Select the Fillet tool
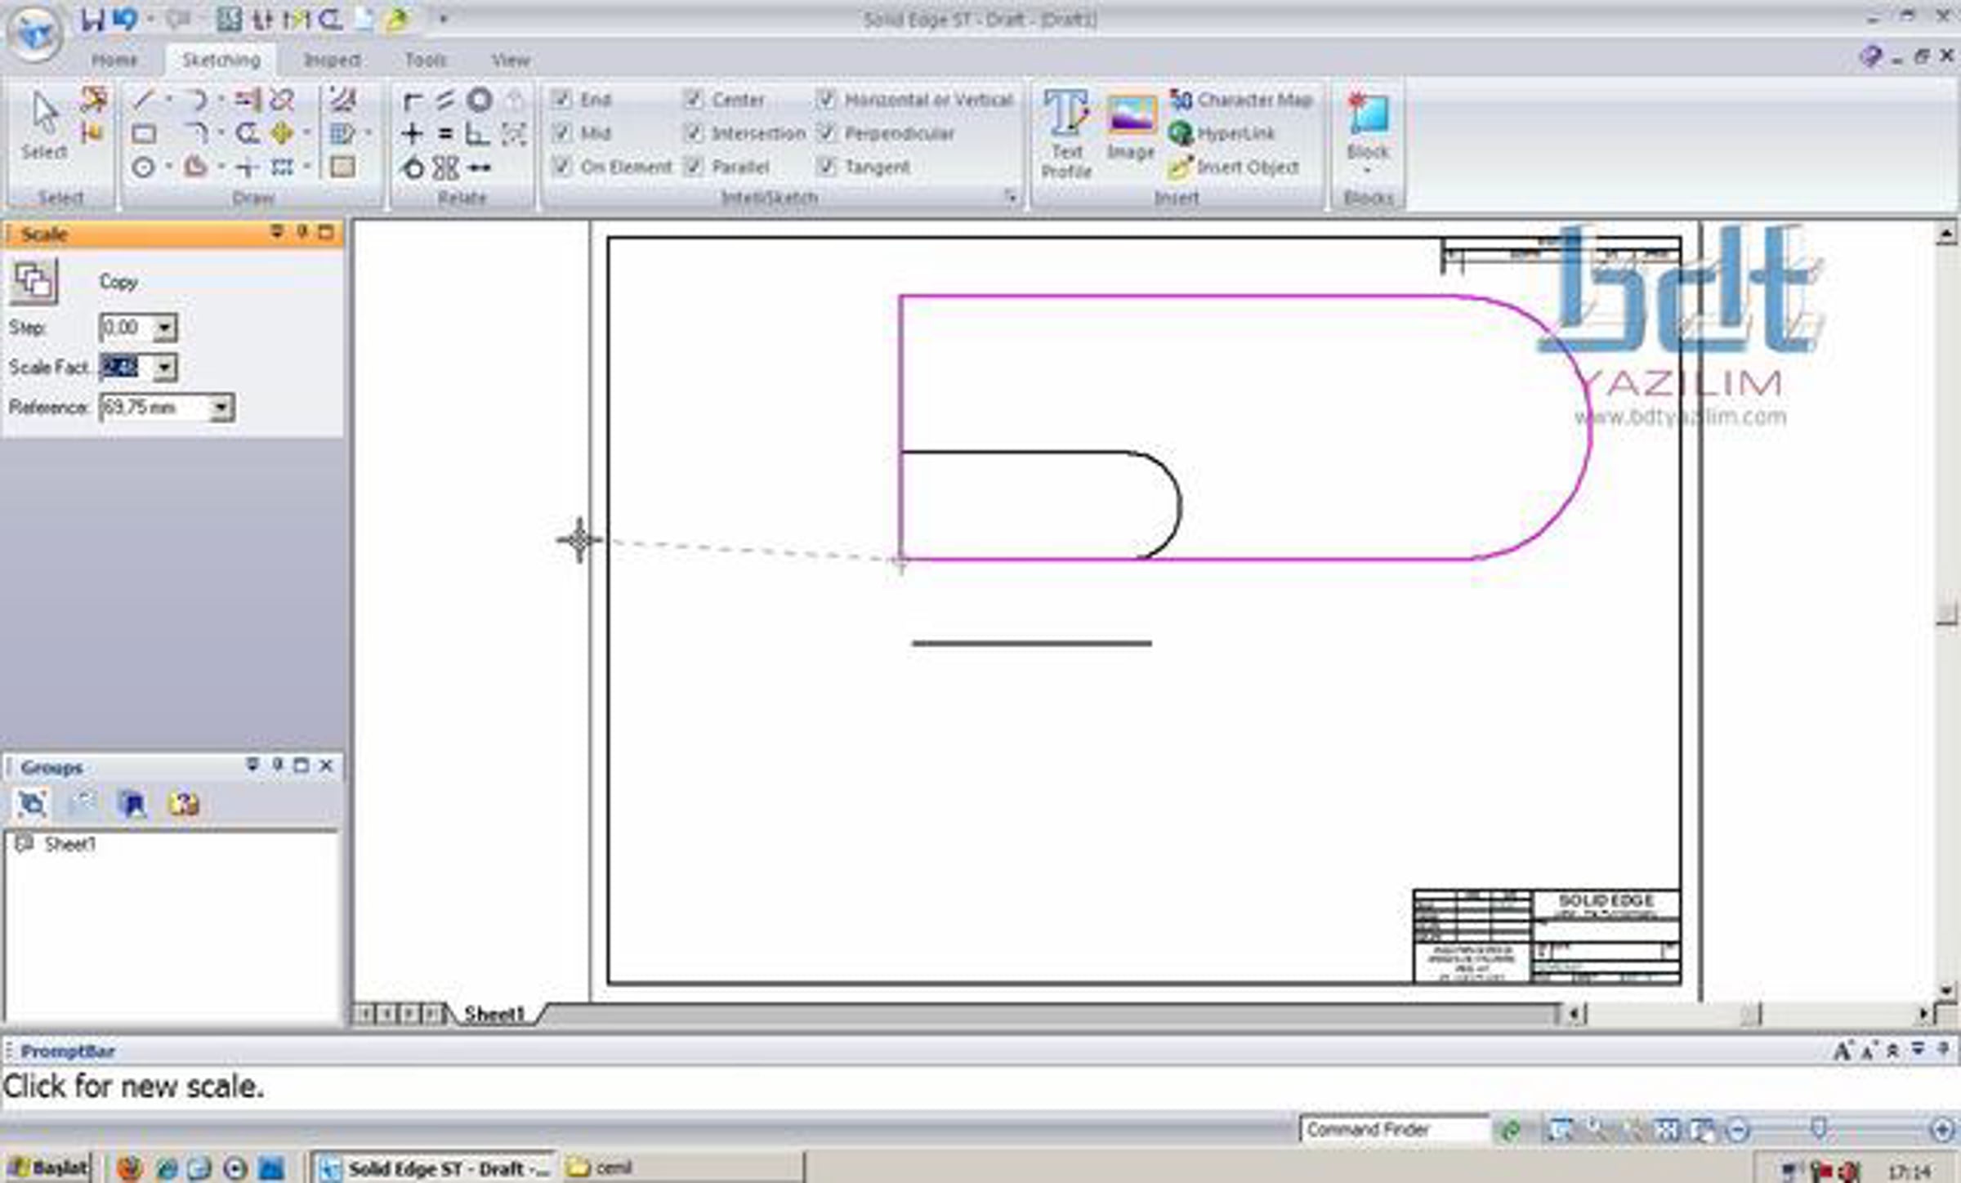1961x1183 pixels. pyautogui.click(x=196, y=134)
